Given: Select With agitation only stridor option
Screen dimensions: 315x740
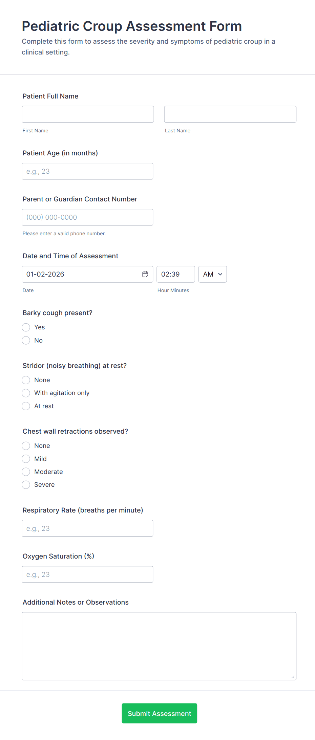Looking at the screenshot, I should (x=26, y=393).
